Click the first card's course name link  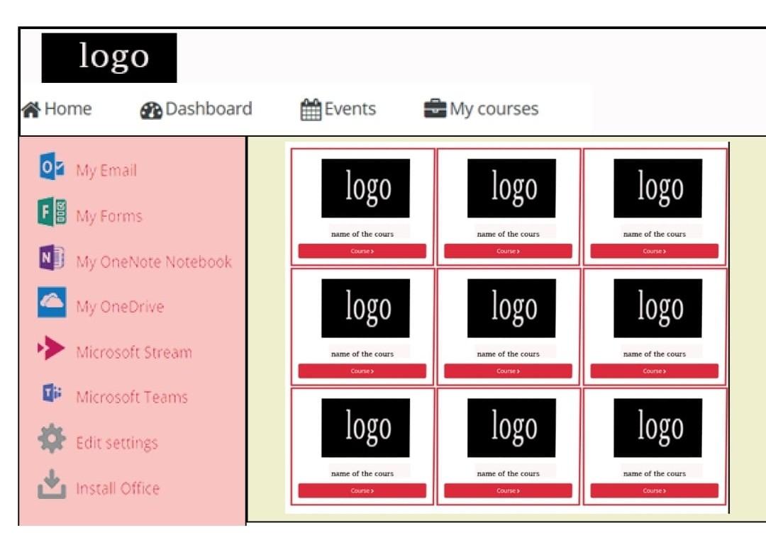pyautogui.click(x=362, y=233)
